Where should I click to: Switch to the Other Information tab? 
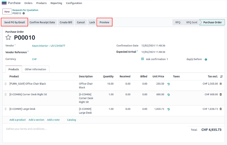pos(35,69)
